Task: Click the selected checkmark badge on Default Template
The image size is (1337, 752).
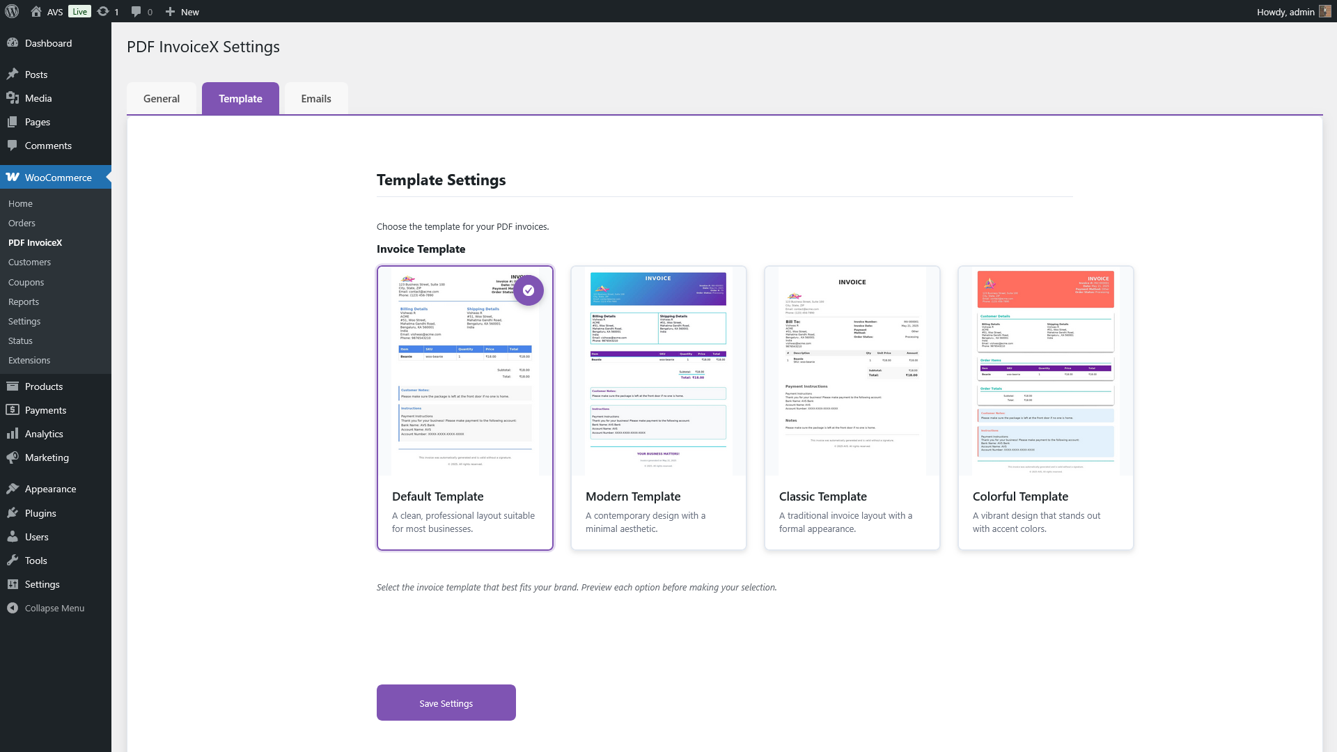Action: coord(529,290)
